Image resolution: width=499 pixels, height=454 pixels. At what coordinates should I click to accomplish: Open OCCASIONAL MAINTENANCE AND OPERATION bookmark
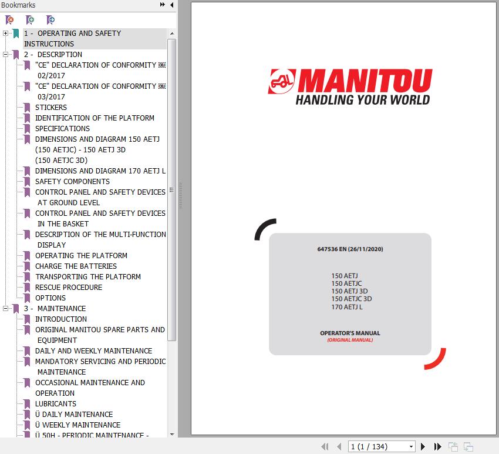(x=90, y=388)
